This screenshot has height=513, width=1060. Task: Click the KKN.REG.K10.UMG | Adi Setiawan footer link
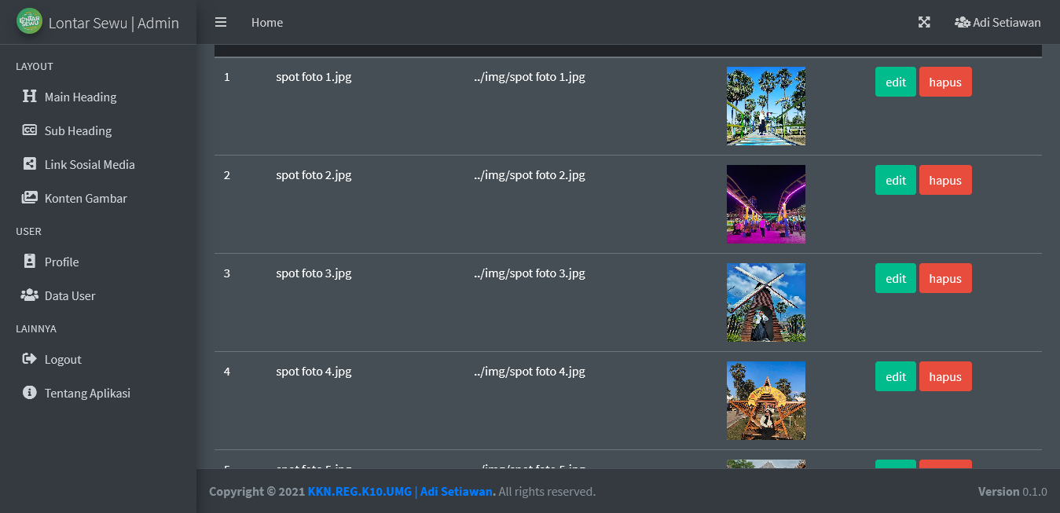[402, 492]
